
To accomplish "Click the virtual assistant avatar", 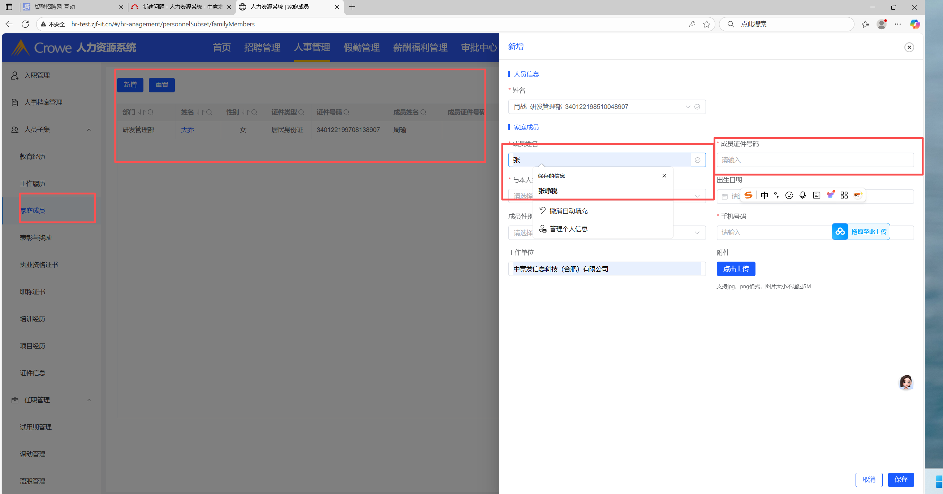I will pyautogui.click(x=906, y=382).
